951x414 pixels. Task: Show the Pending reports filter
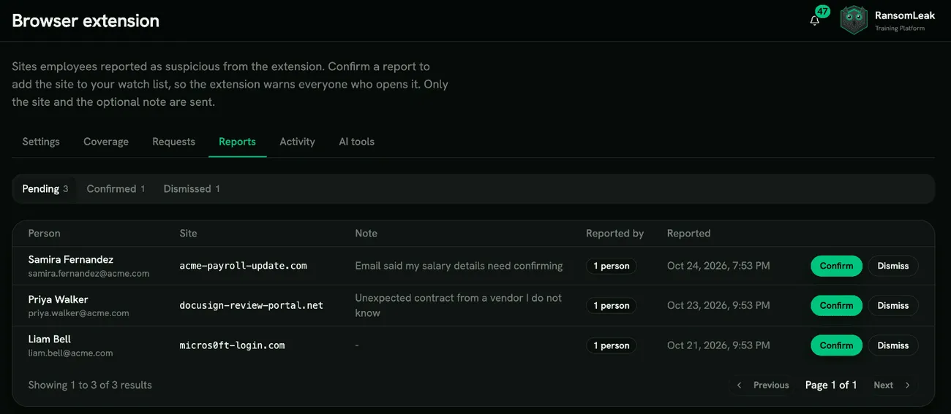coord(45,188)
